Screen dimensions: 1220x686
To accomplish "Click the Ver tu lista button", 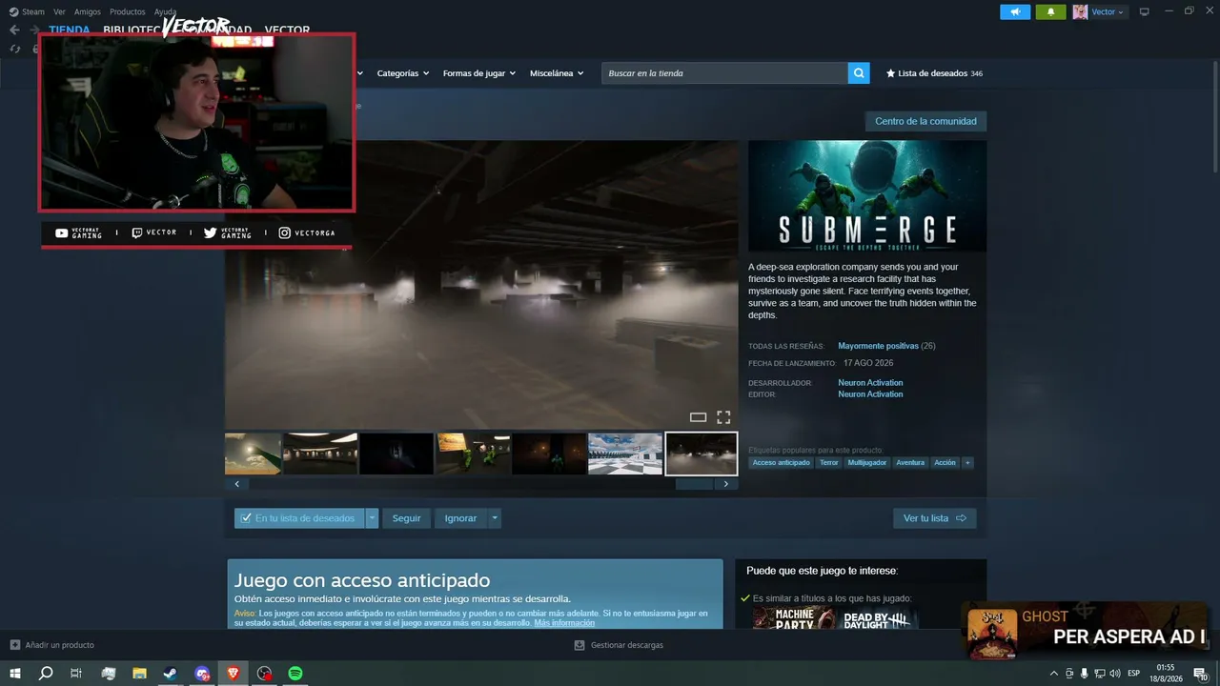I will point(935,518).
